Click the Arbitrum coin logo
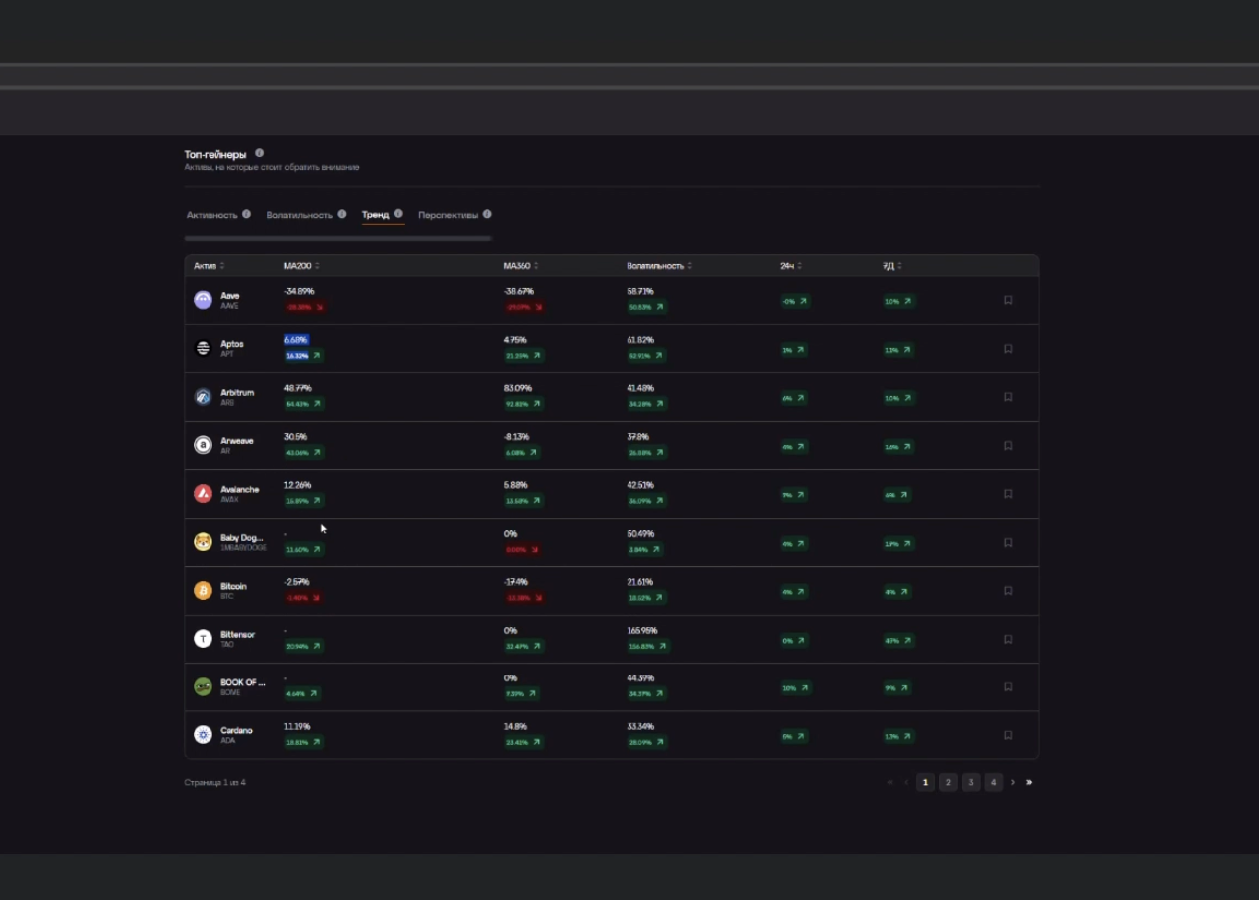 point(203,397)
